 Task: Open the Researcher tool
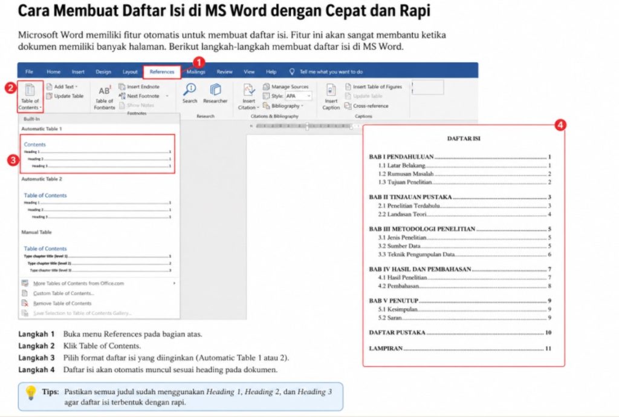tap(215, 93)
